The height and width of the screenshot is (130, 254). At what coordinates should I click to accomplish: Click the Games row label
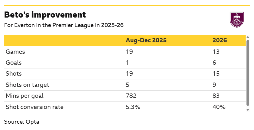coord(15,52)
